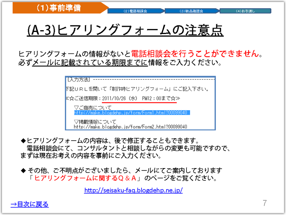
Task: Select the "(2)電話相談会" step arrow
Action: 135,11
